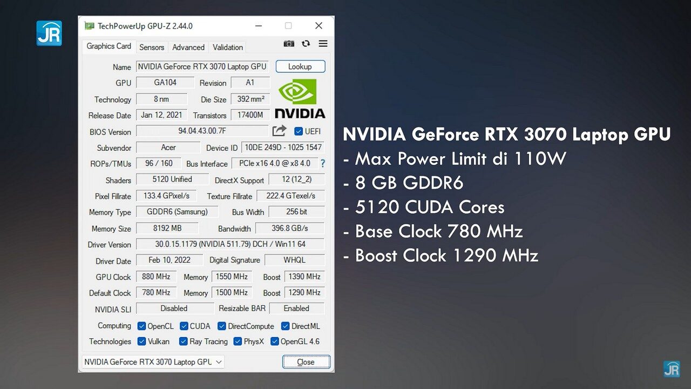Click the GPU Clock field 880 MHz
Screen dimensions: 691x389
coord(156,276)
